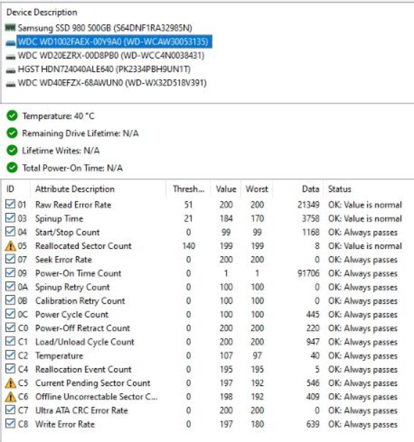
Task: Select the Samsung SSD 980 500GB device
Action: 105,28
